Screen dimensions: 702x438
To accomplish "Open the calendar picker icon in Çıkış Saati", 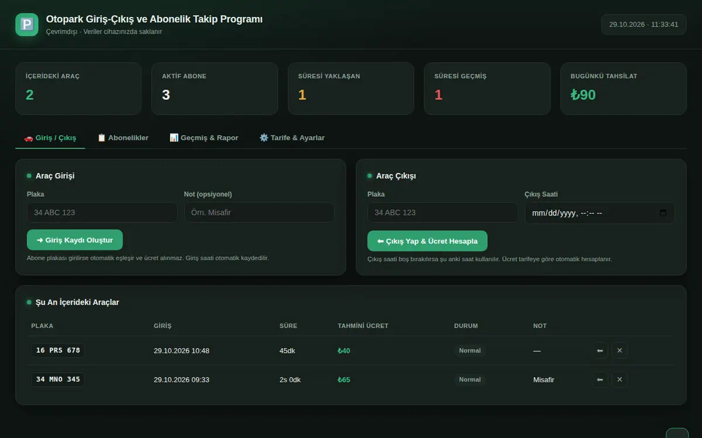I will pos(663,213).
